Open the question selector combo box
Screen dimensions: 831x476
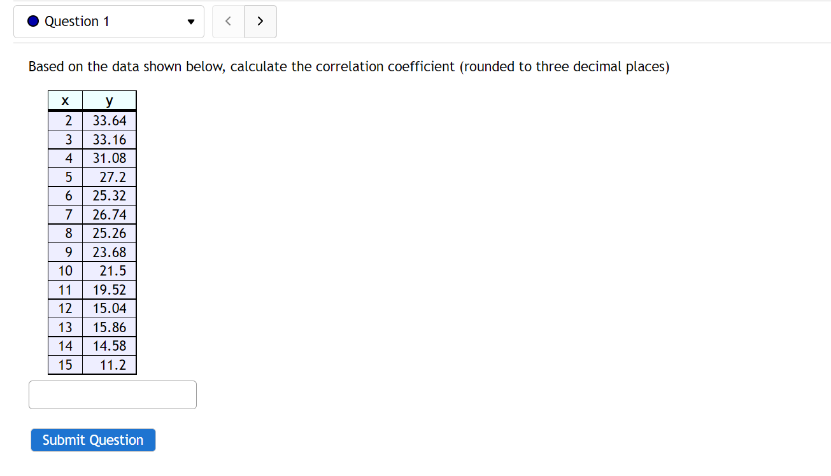pos(108,21)
